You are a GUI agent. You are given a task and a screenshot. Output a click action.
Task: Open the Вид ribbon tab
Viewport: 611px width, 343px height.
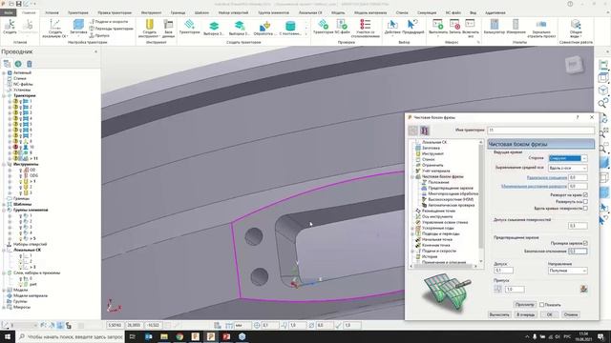473,12
